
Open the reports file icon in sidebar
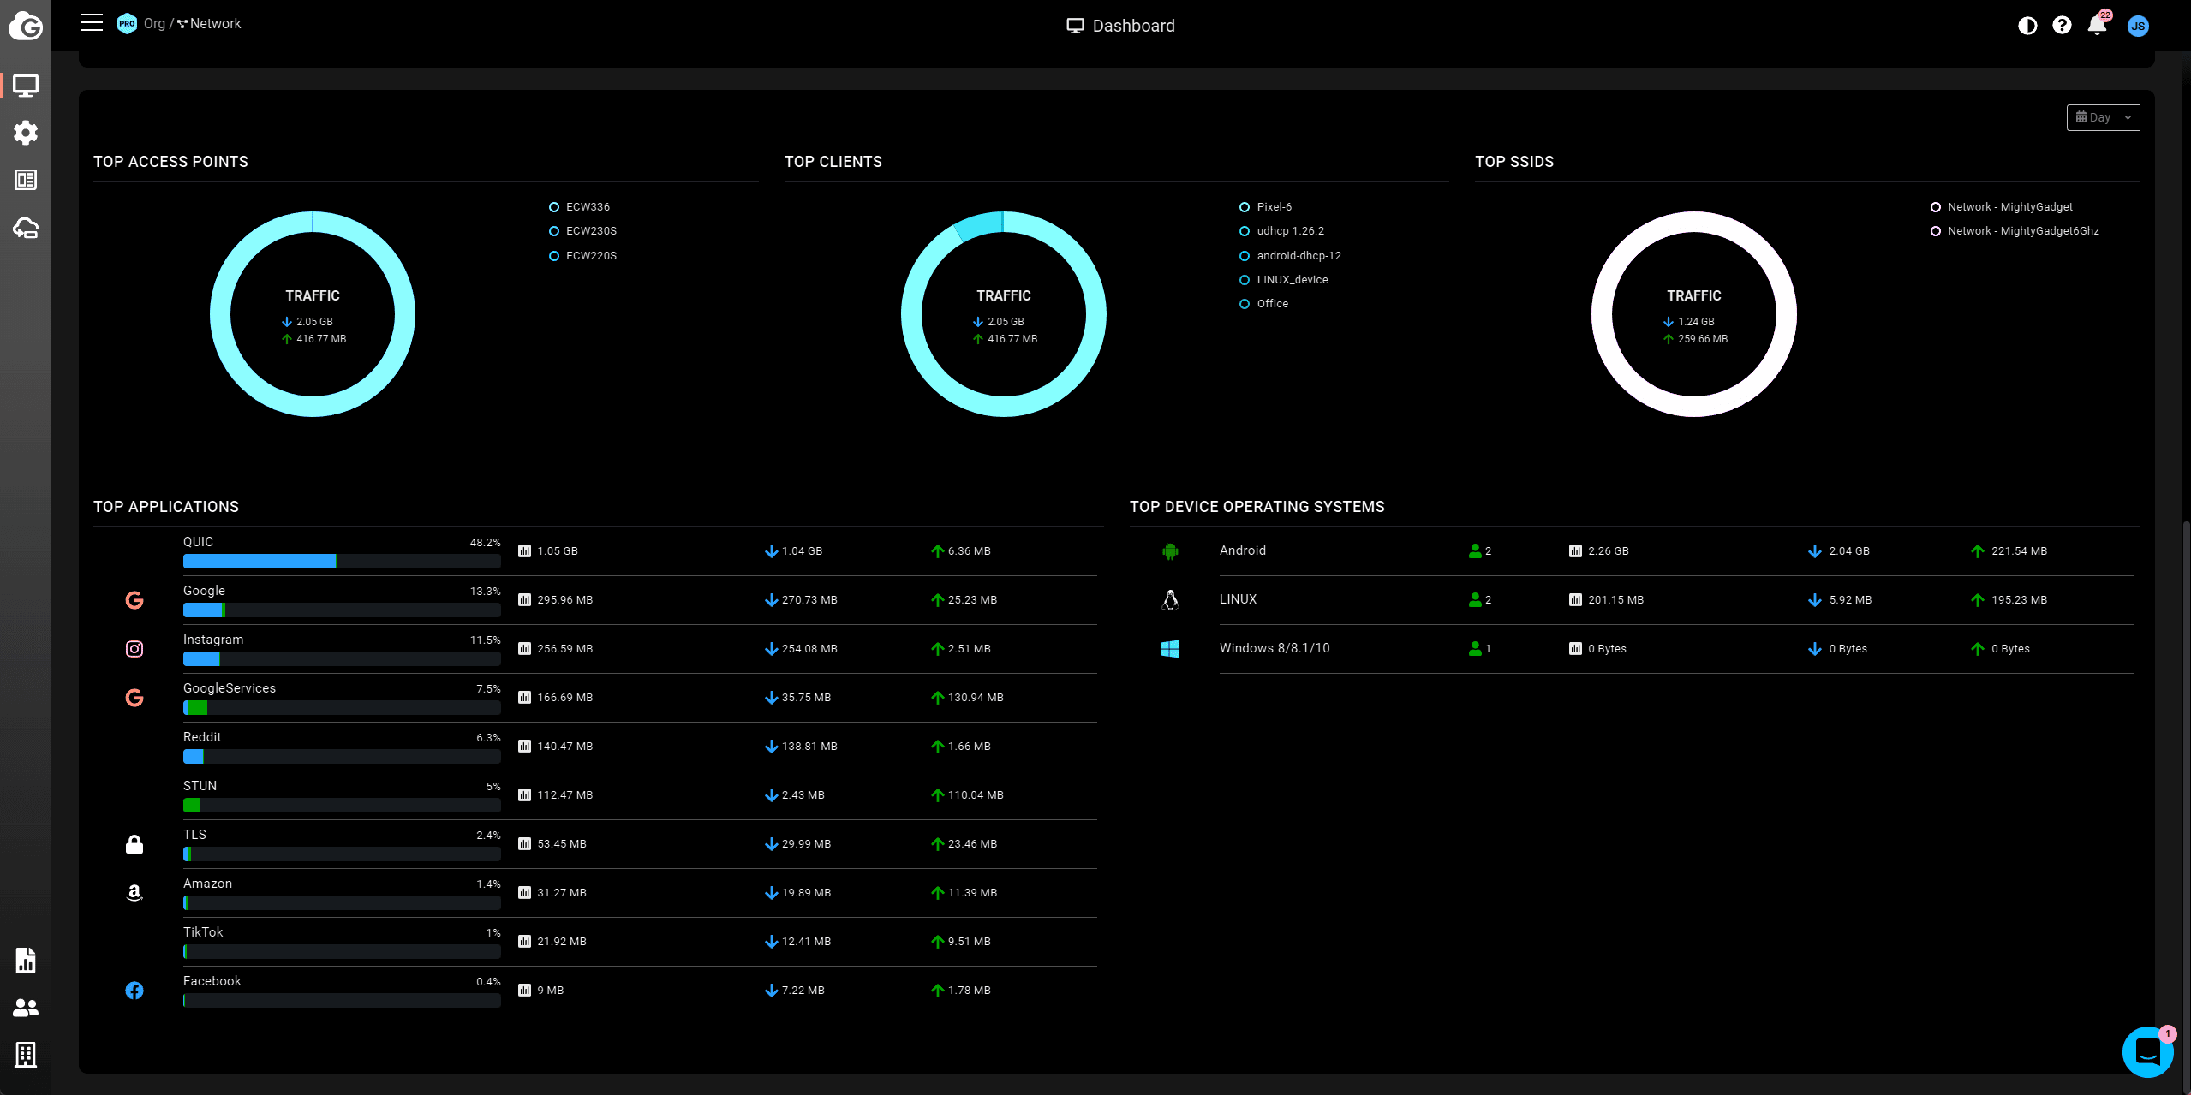coord(26,961)
